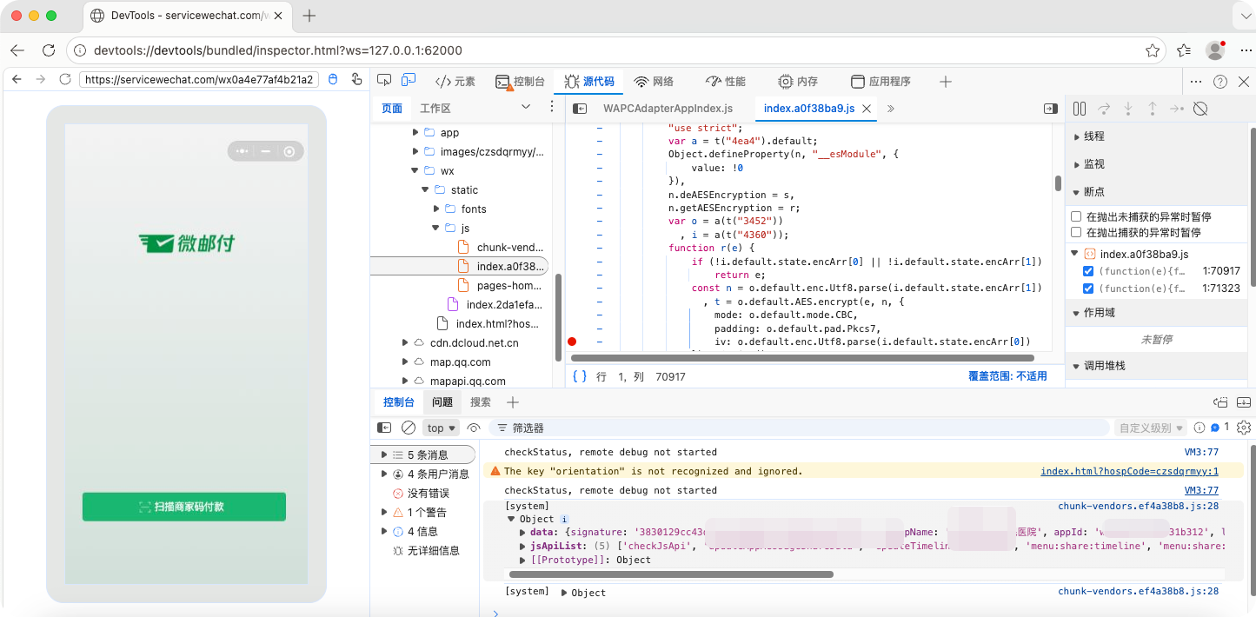
Task: Uncheck breakpoint at line 1:71323
Action: (x=1088, y=289)
